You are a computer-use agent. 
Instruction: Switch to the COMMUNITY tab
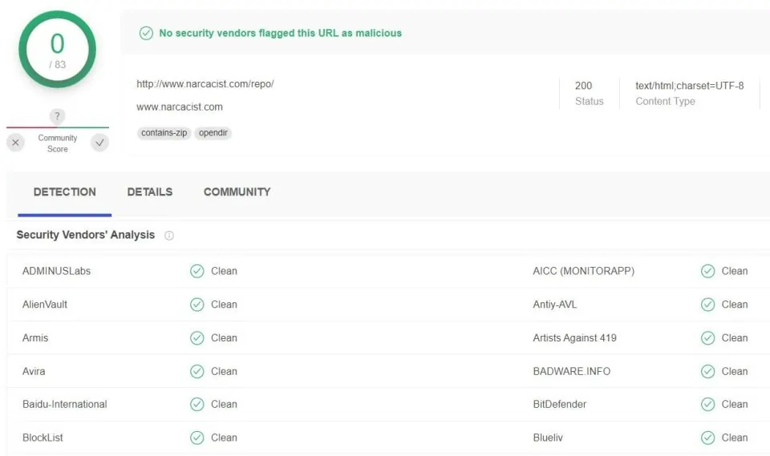pyautogui.click(x=237, y=192)
